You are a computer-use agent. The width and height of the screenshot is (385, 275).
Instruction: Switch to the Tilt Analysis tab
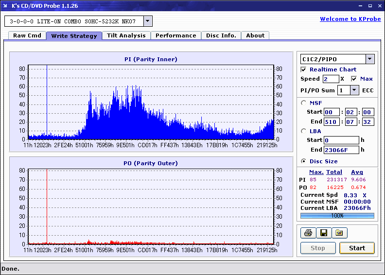pyautogui.click(x=126, y=35)
